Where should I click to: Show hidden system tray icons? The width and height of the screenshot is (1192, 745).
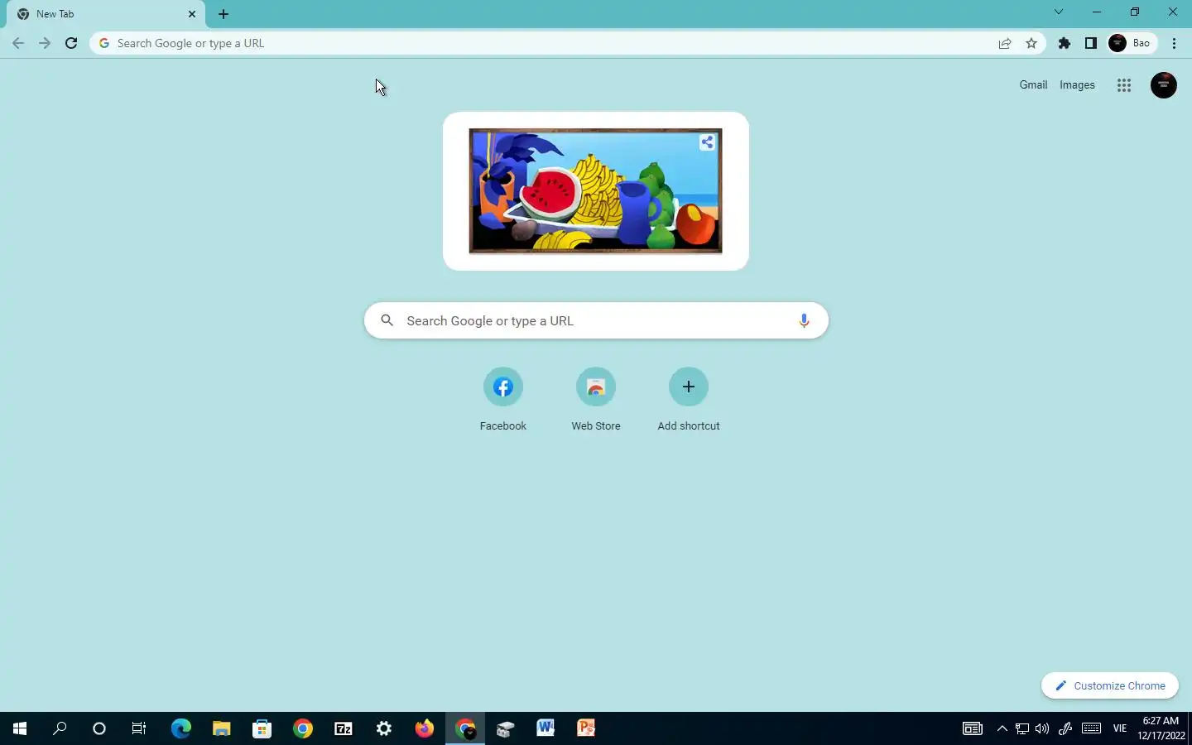pos(1002,728)
